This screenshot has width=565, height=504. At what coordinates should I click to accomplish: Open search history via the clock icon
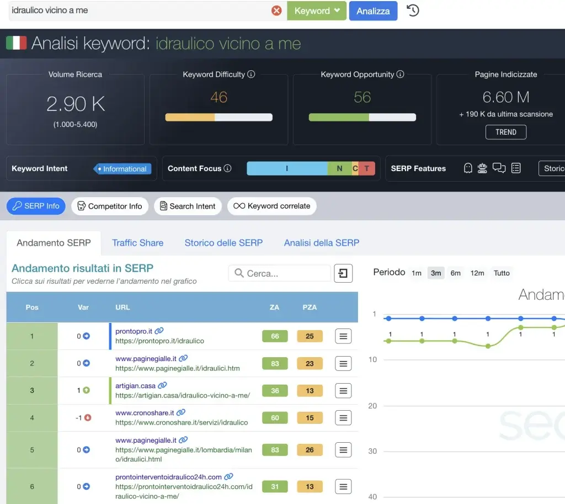[x=412, y=10]
